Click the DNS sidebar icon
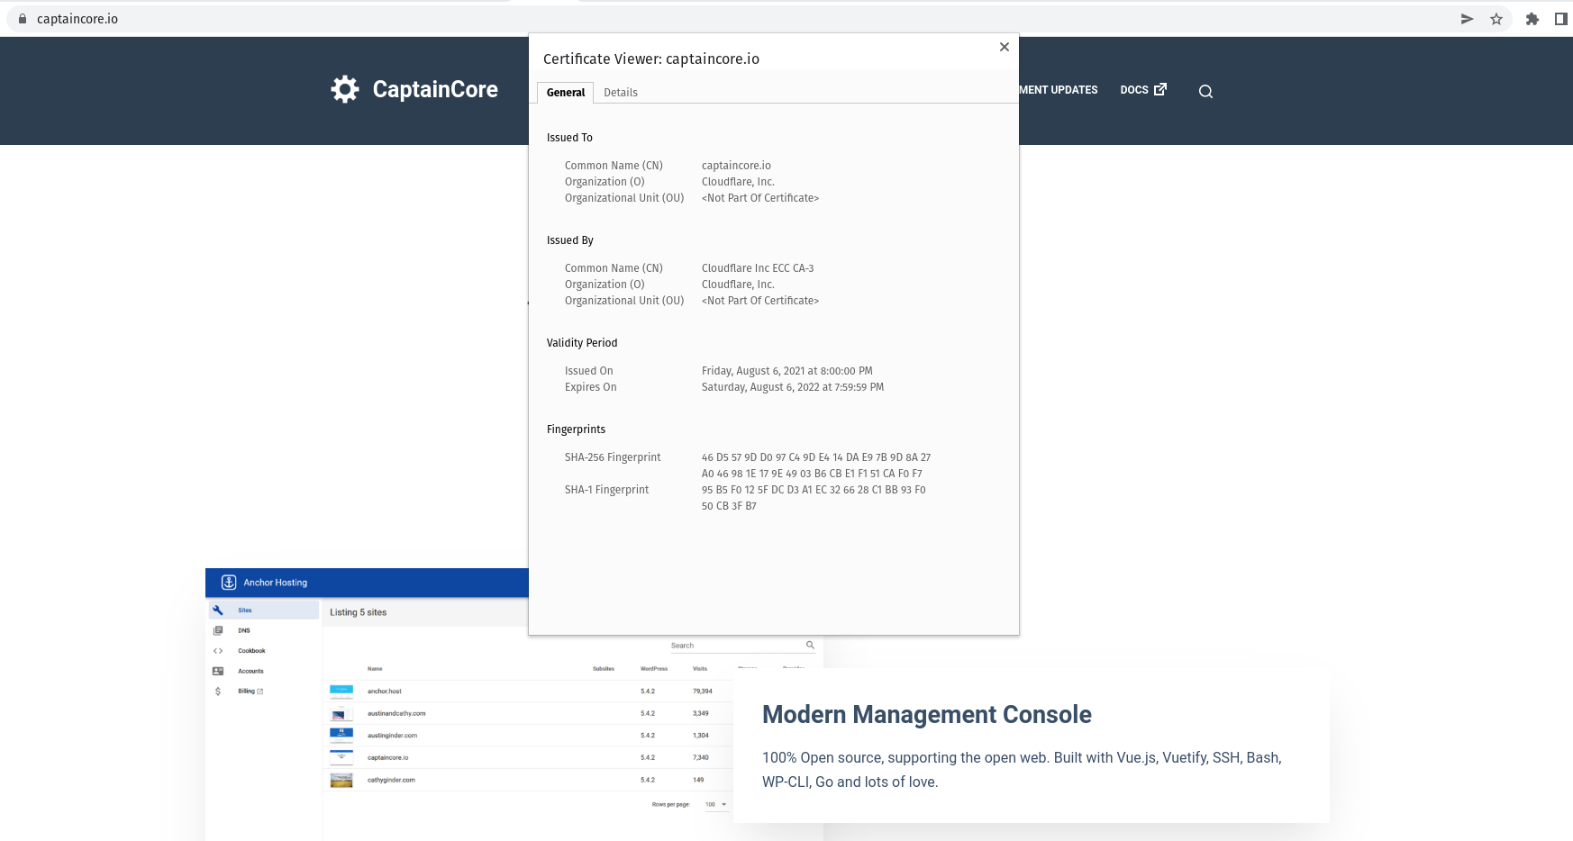1573x841 pixels. 218,630
